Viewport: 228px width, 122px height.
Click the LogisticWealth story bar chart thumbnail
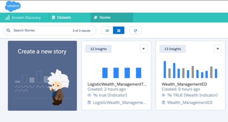[x=122, y=73]
